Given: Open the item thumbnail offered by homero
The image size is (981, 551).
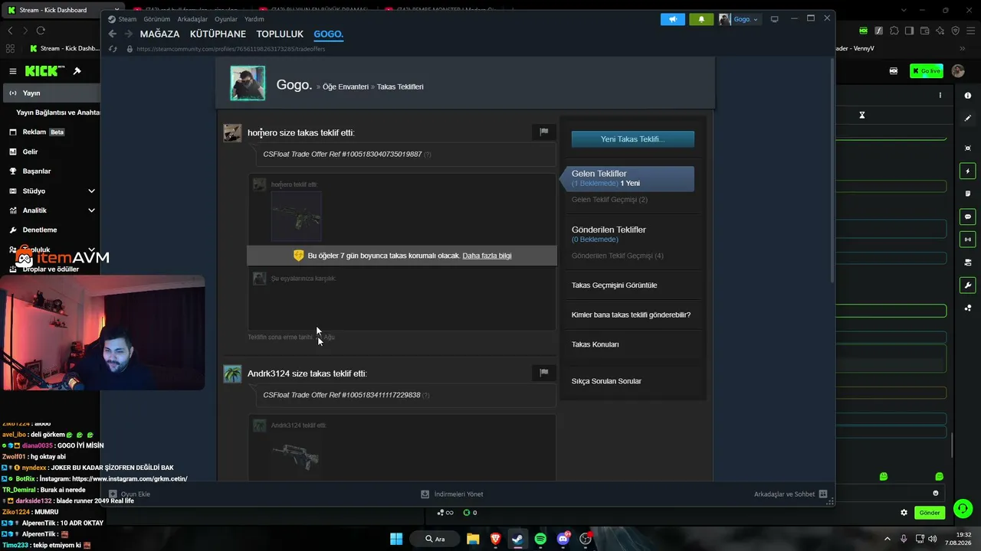Looking at the screenshot, I should tap(297, 217).
